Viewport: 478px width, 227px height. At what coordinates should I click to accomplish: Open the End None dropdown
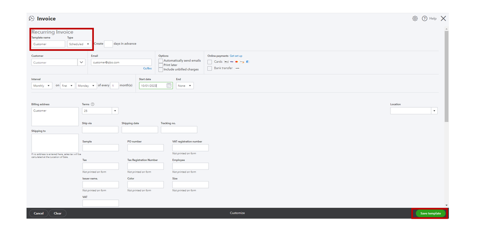click(x=185, y=86)
